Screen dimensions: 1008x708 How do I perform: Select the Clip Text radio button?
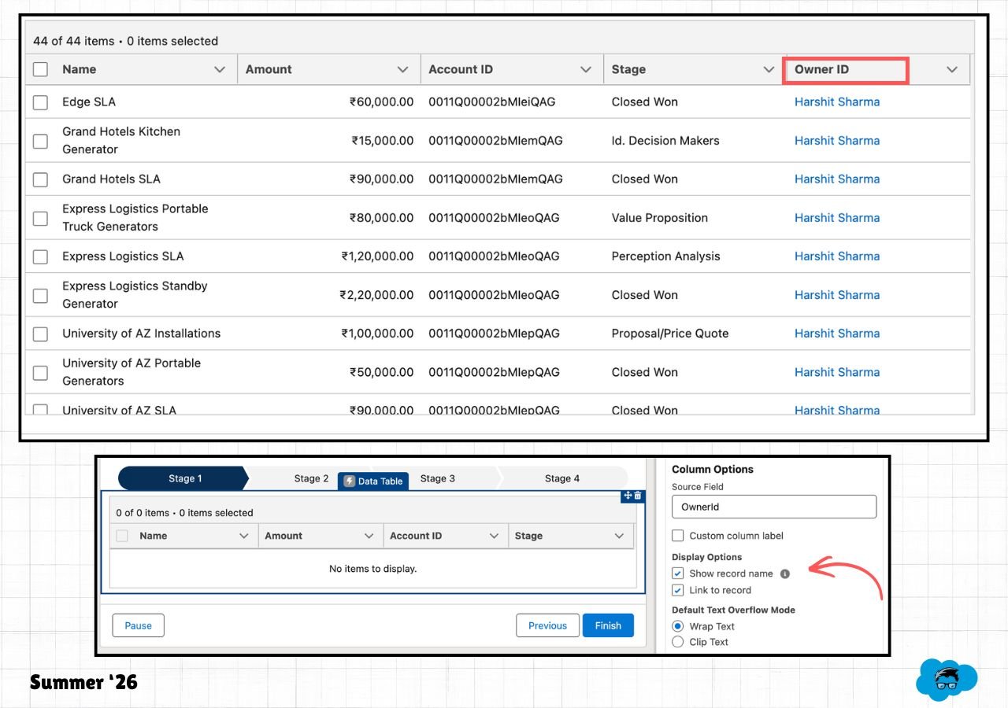coord(677,642)
